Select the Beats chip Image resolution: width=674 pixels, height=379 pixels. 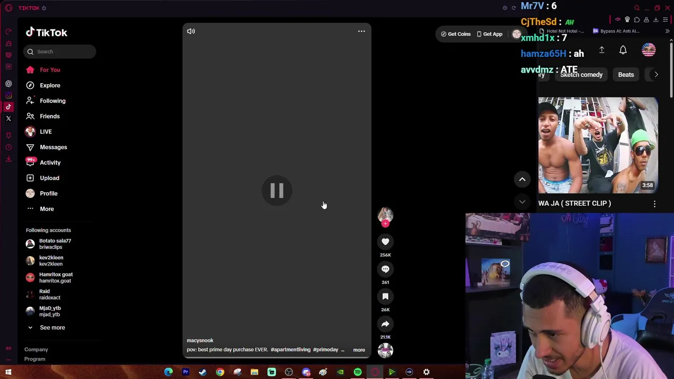626,75
